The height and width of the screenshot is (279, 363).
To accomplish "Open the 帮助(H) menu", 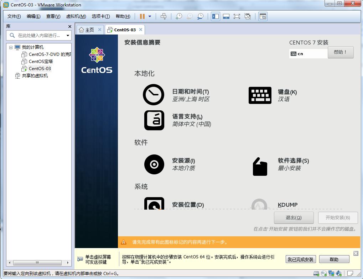I will click(x=123, y=16).
